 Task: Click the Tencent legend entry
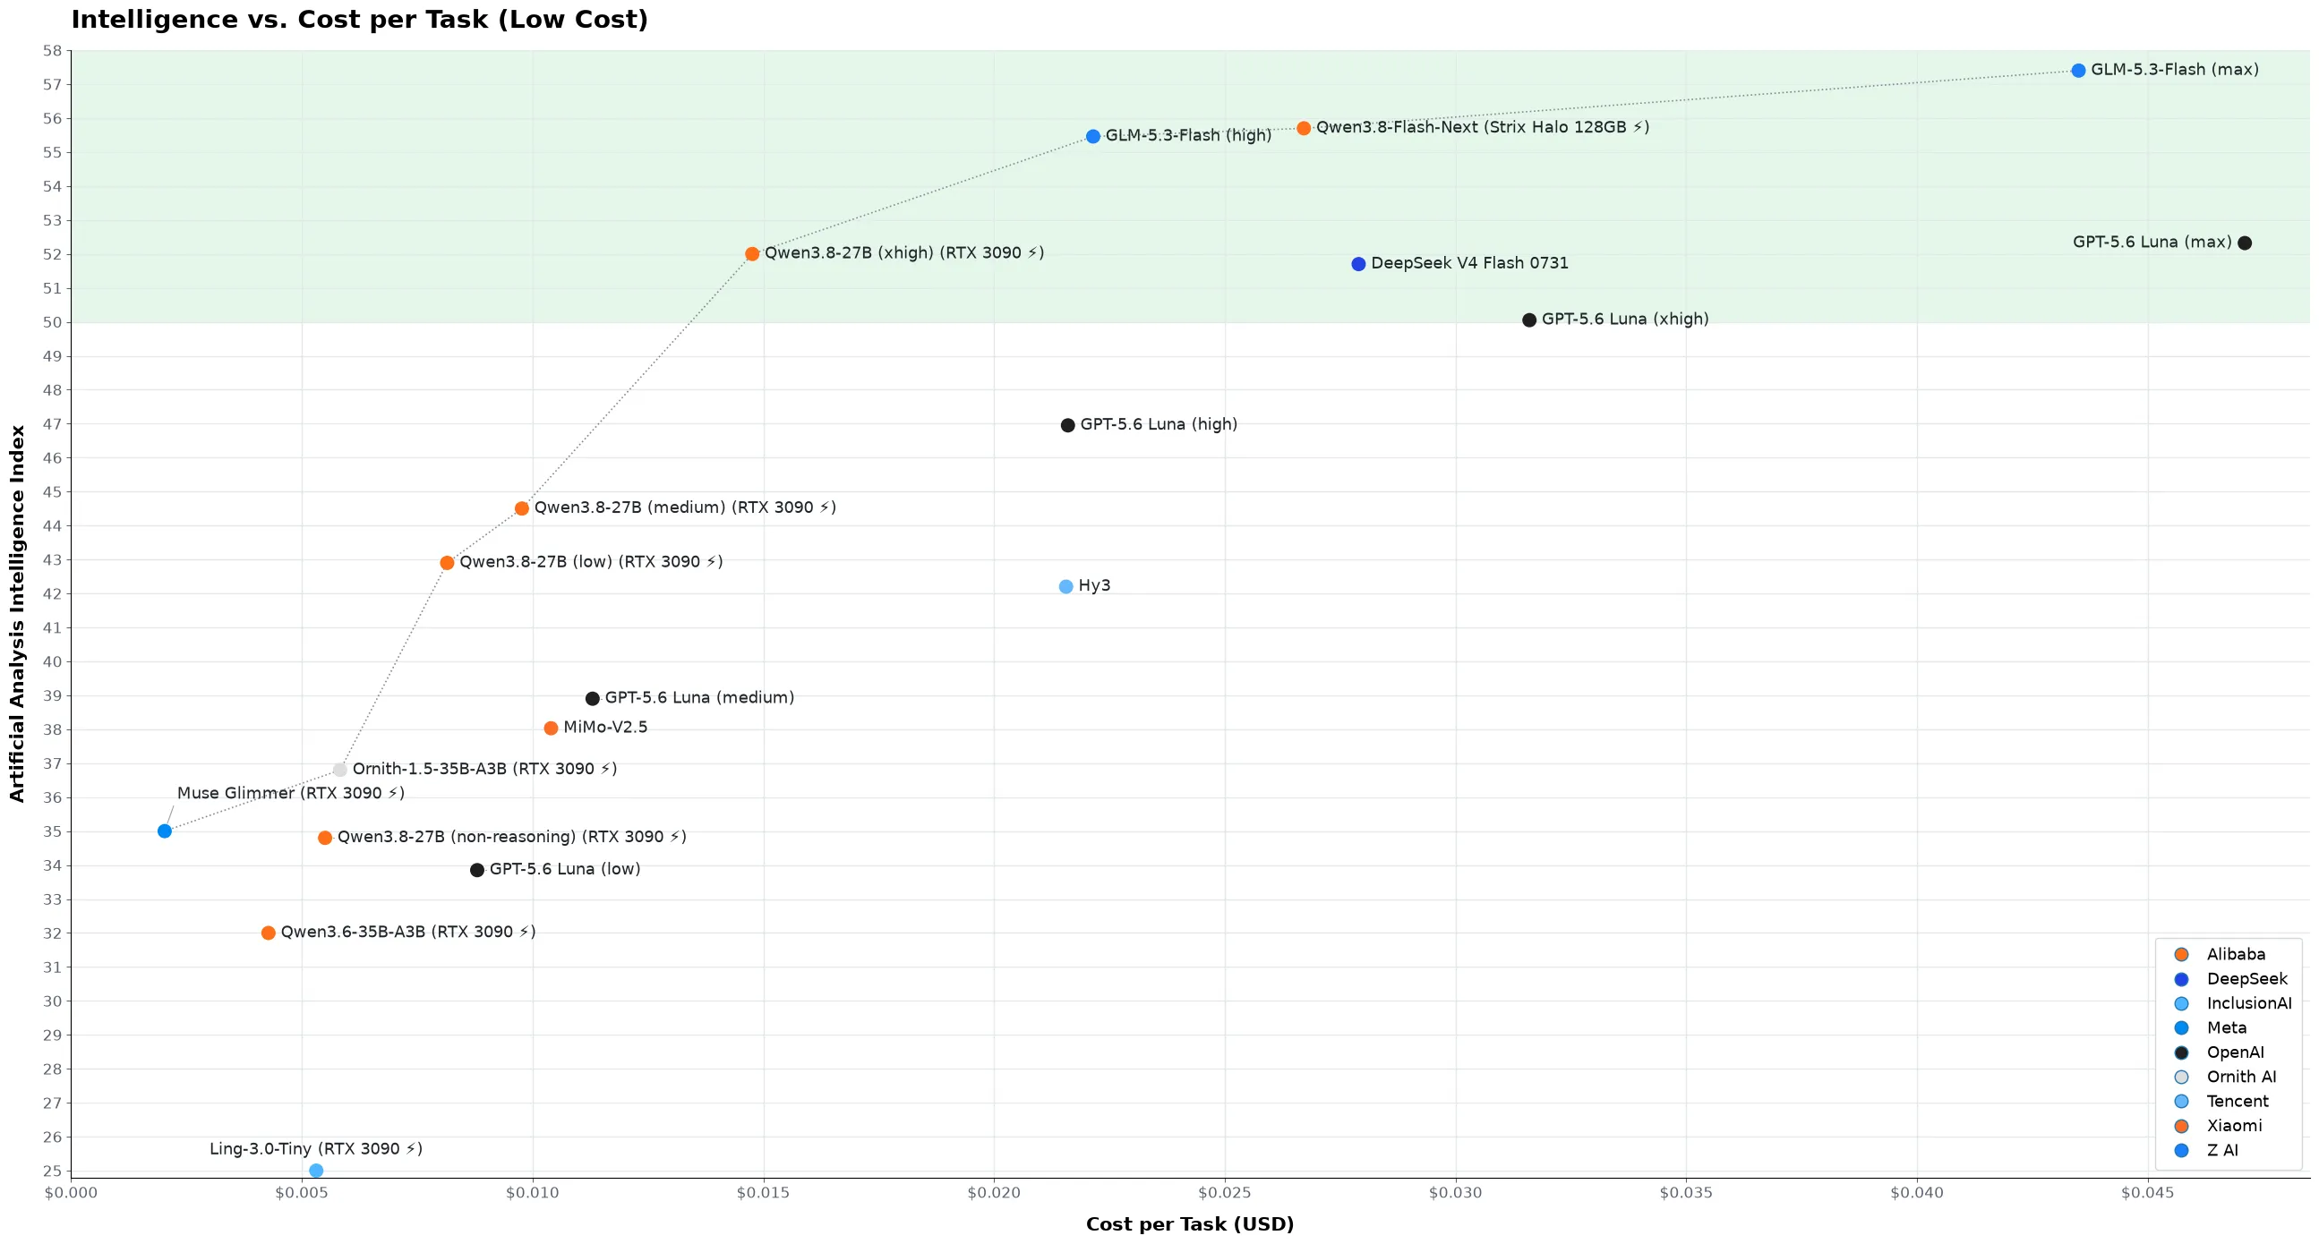point(2220,1101)
